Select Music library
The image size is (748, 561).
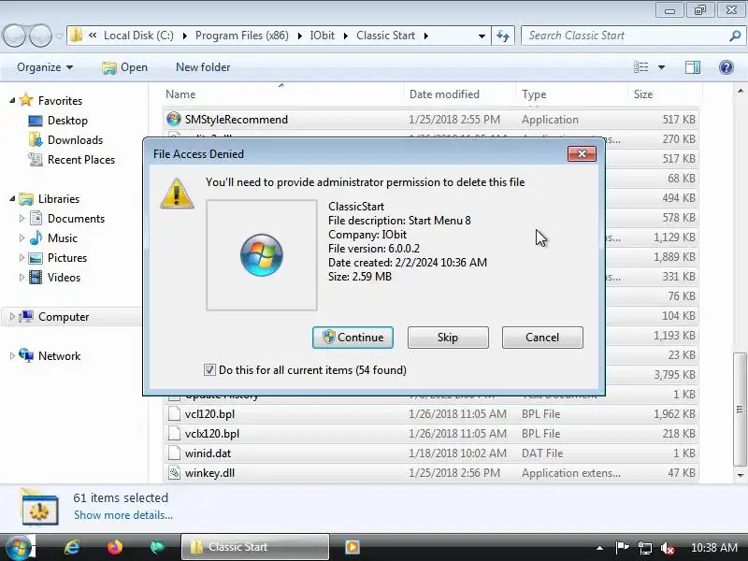tap(62, 238)
